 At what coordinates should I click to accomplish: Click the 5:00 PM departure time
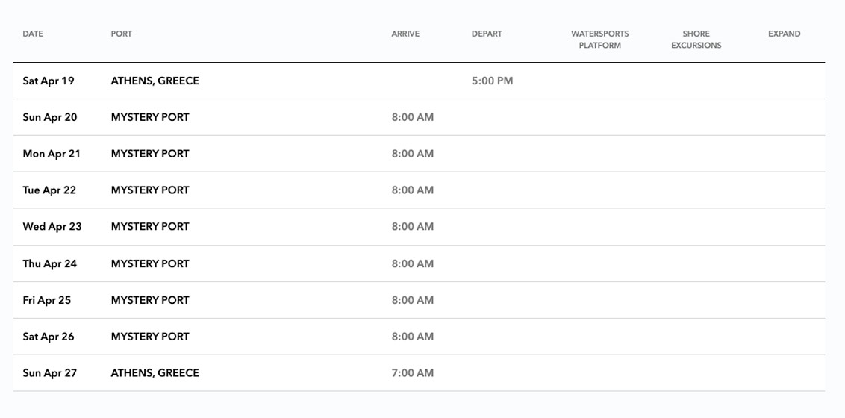[x=492, y=81]
